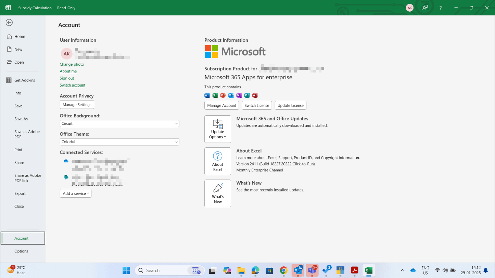Click the Update License button
Screen dimensions: 495x278
291,105
